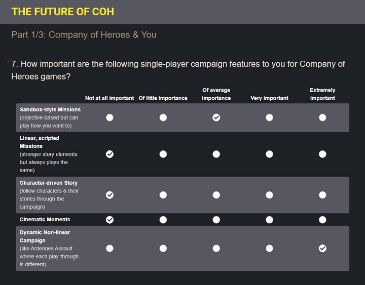Choose 'Of average importance' for Cinematic Moments
Screen dimensions: 365x285
pos(216,220)
